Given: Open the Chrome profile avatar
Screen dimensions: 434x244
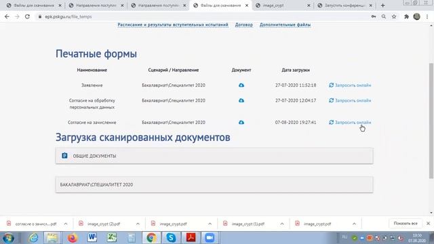Looking at the screenshot, I should (417, 16).
